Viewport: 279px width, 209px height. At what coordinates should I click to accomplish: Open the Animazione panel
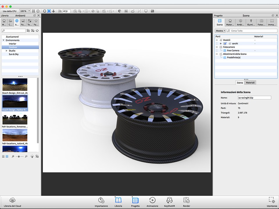pos(152,200)
